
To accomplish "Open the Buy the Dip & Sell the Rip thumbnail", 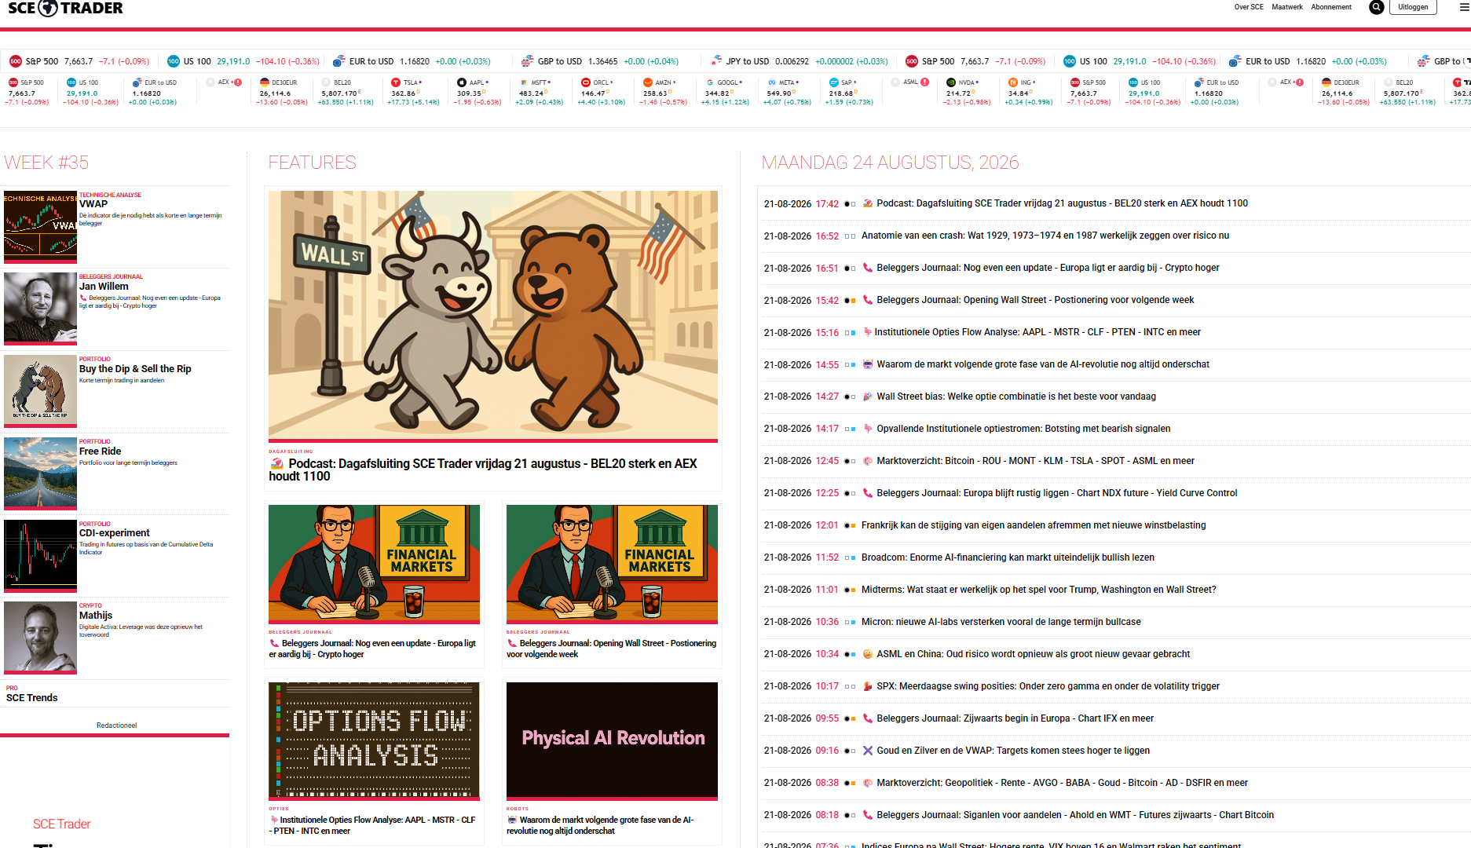I will point(40,389).
